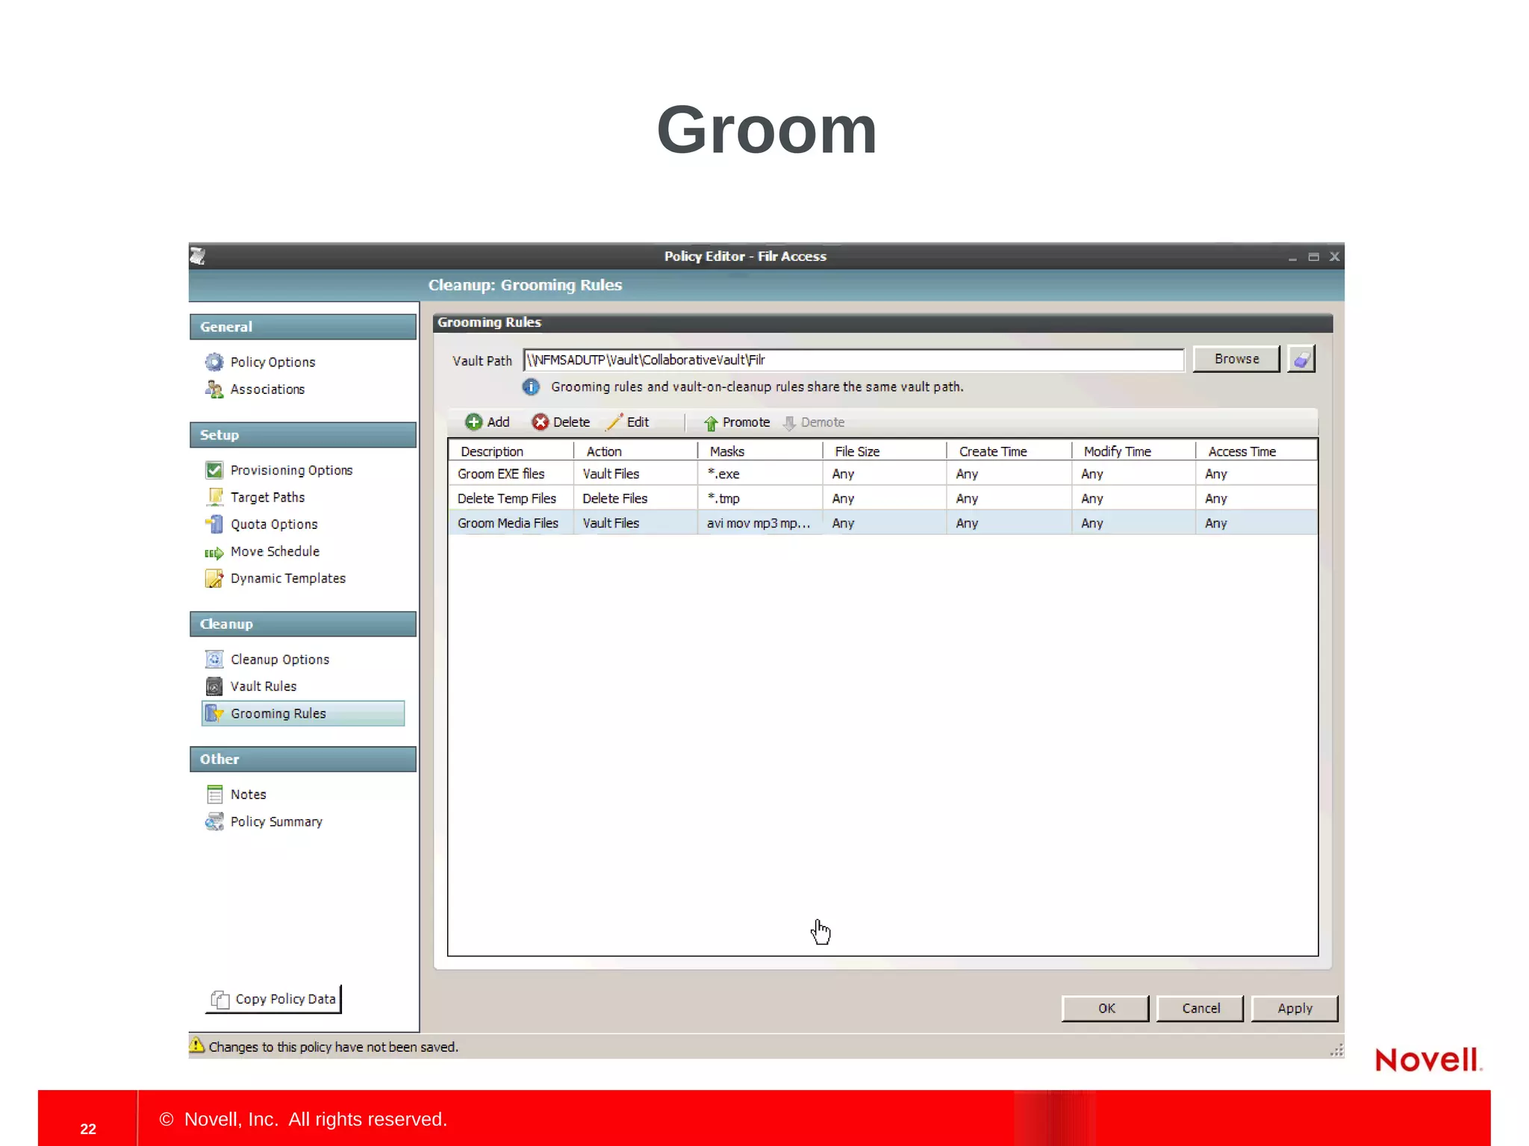Click the red Delete rule icon
This screenshot has height=1146, width=1529.
[540, 422]
